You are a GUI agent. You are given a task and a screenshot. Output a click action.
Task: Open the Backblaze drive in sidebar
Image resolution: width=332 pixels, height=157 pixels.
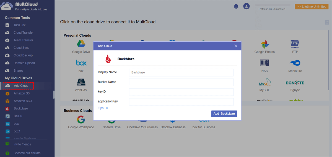(x=21, y=109)
